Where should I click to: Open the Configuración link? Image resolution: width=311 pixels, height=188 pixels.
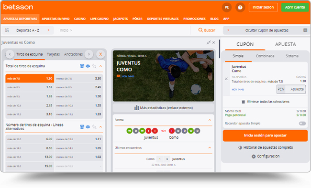tap(268, 157)
